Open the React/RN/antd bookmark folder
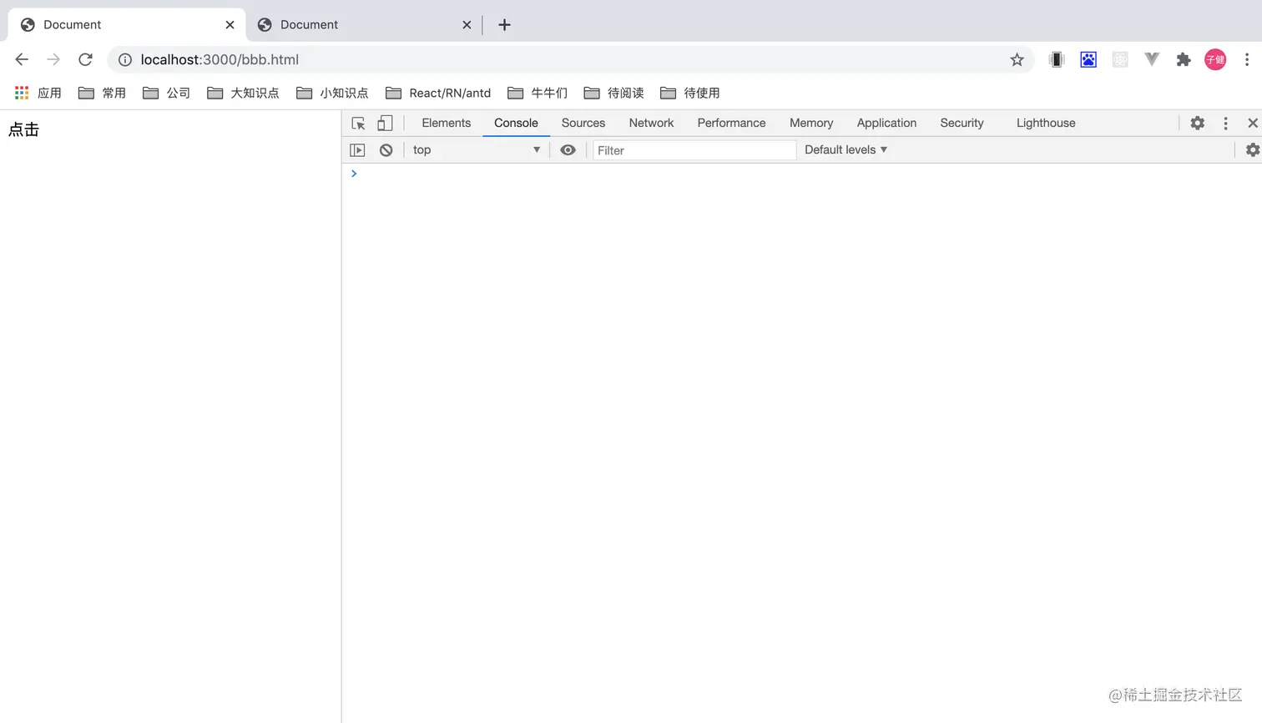Screen dimensions: 1262x723 point(438,93)
